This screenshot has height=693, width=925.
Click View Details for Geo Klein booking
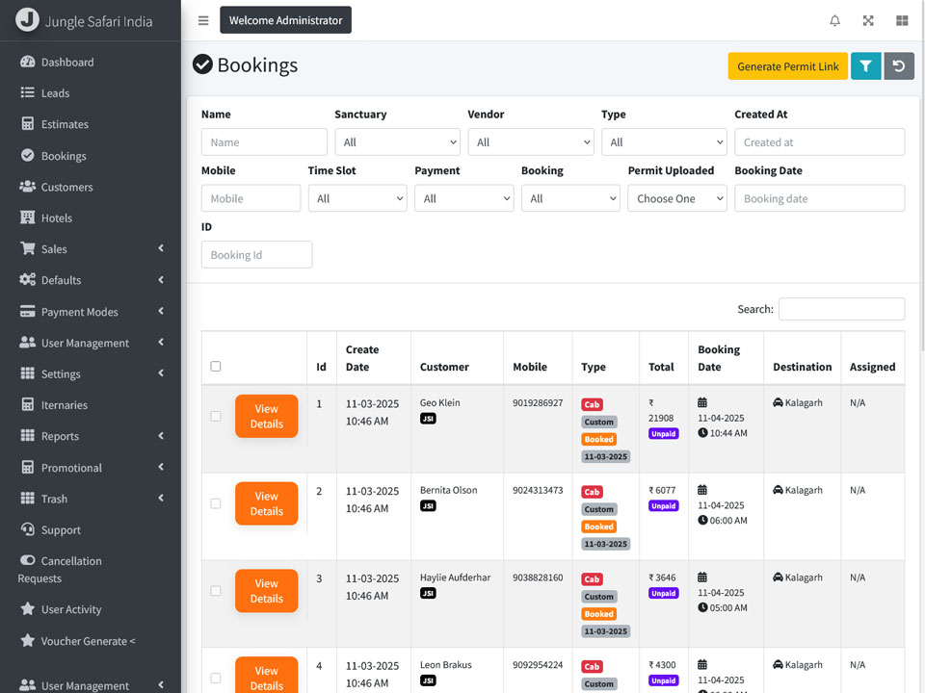coord(267,416)
